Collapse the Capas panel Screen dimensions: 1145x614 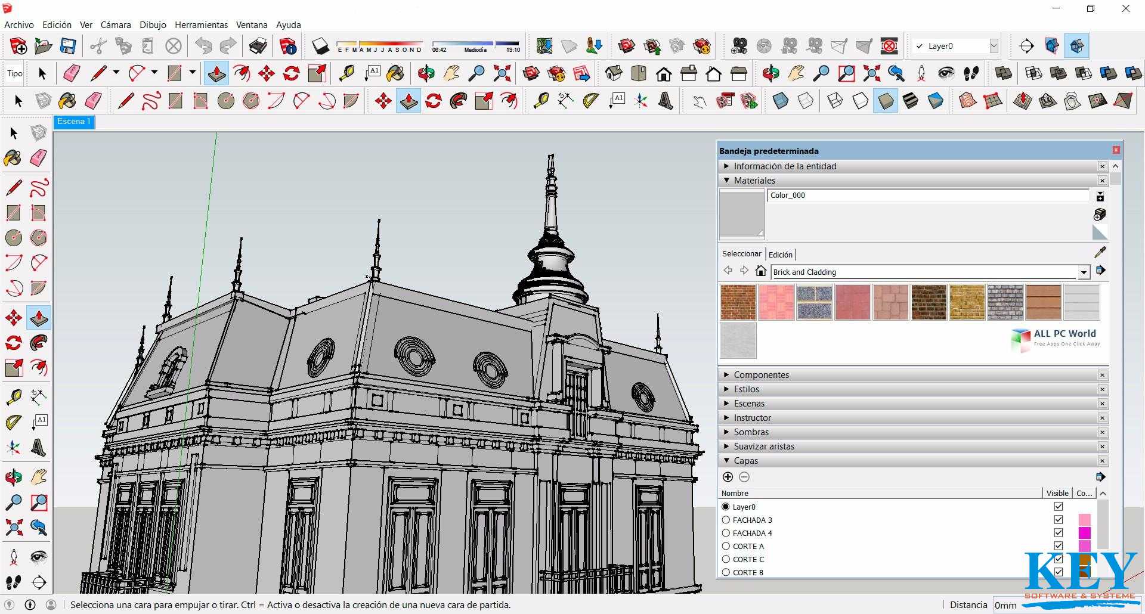(x=726, y=461)
